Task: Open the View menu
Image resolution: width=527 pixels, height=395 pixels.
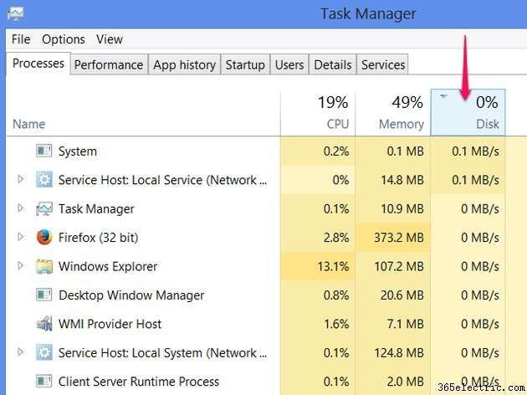Action: (110, 39)
